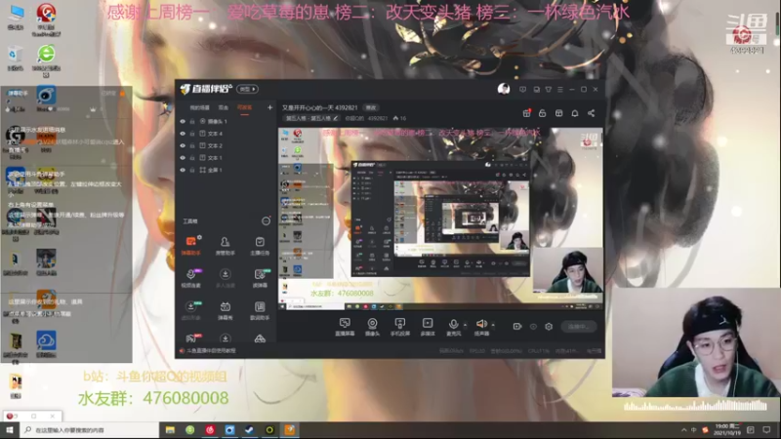
Task: Toggle lock on 文本 4 source
Action: pyautogui.click(x=192, y=134)
